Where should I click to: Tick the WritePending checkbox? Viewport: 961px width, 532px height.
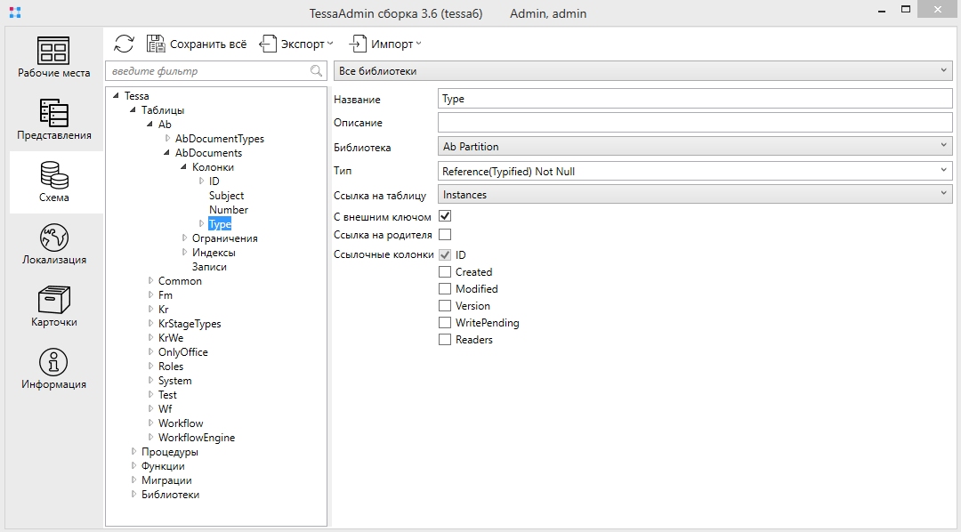coord(445,323)
